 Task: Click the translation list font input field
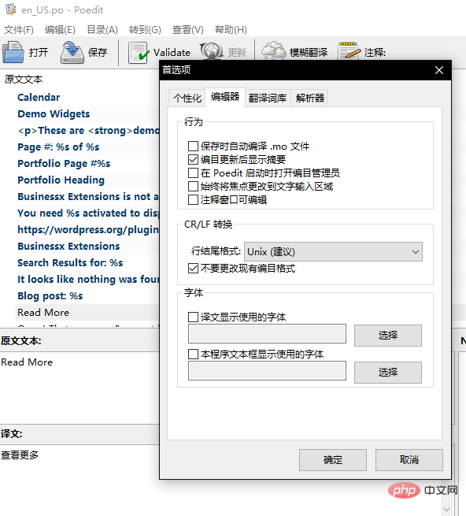(x=267, y=334)
